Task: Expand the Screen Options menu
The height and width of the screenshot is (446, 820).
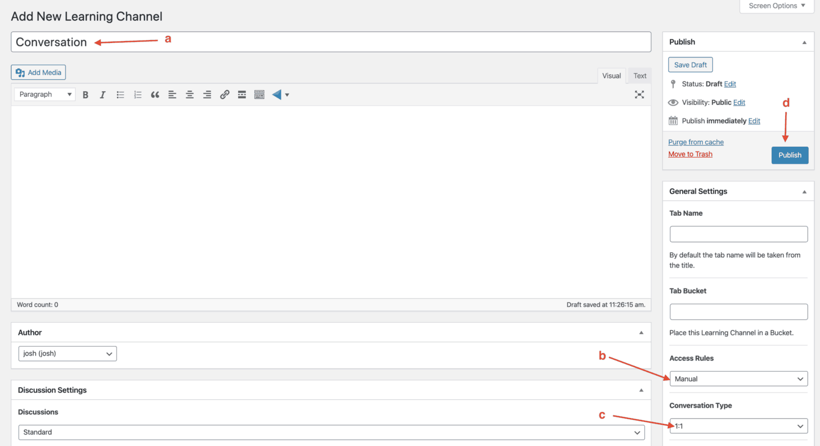Action: [x=777, y=6]
